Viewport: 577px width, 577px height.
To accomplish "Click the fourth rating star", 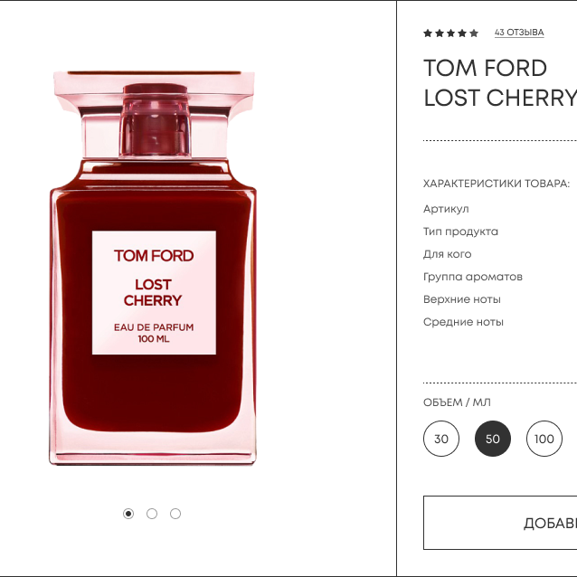I will pyautogui.click(x=462, y=33).
